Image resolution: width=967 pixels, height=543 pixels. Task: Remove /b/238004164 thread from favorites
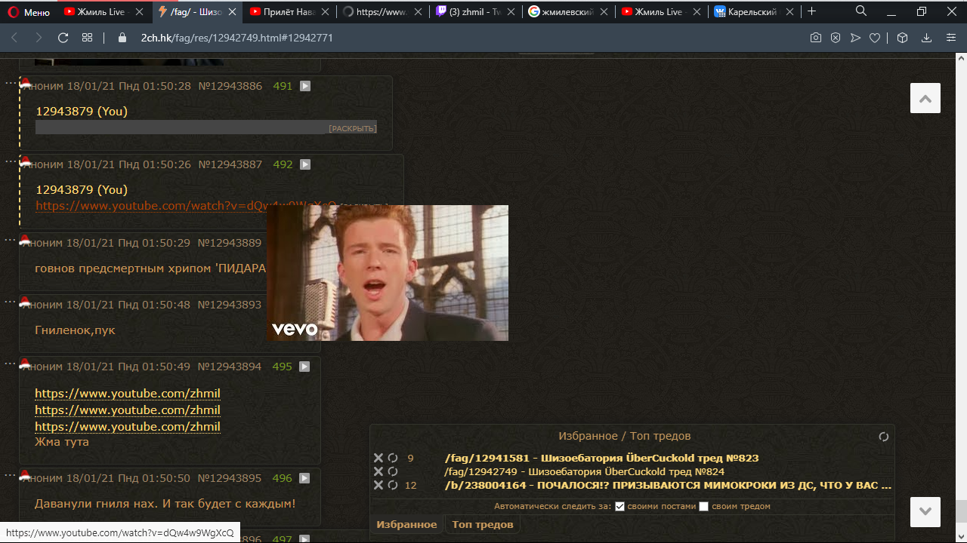tap(378, 485)
